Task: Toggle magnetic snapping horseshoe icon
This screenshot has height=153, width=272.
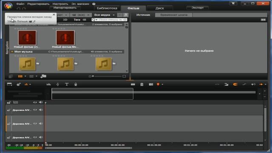Action: (x=235, y=84)
